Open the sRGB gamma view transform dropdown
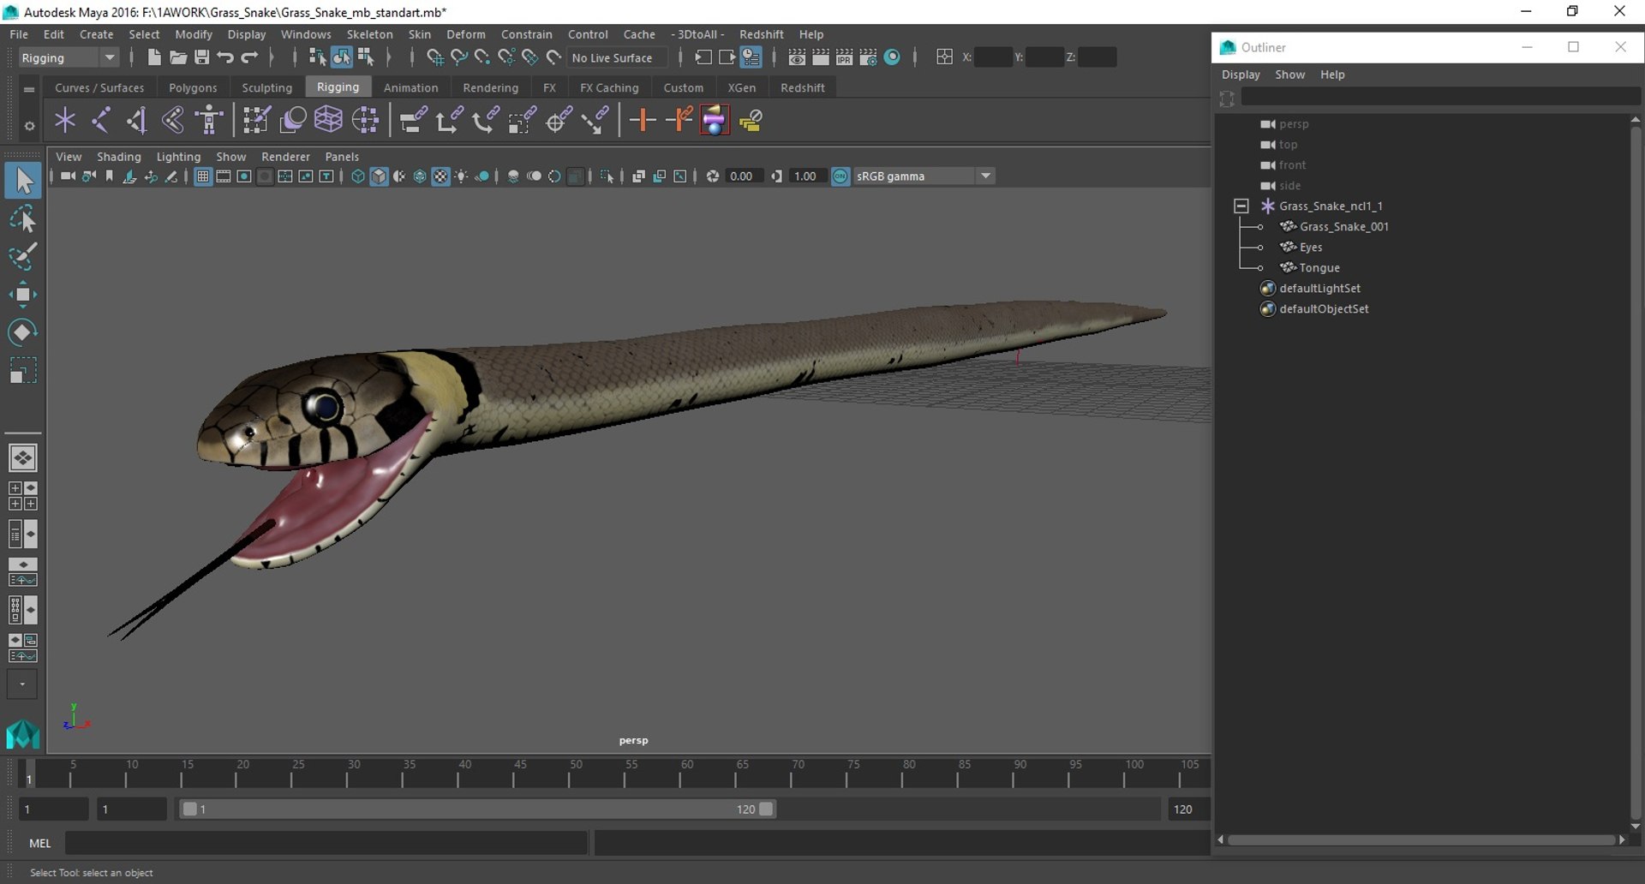This screenshot has height=884, width=1645. point(923,176)
